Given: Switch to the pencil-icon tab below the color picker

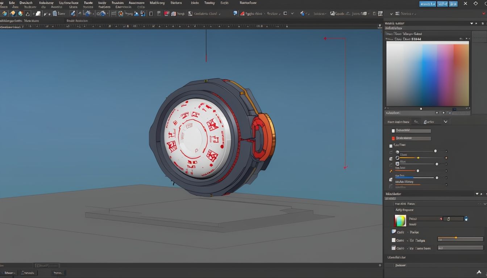Looking at the screenshot, I should [x=428, y=122].
